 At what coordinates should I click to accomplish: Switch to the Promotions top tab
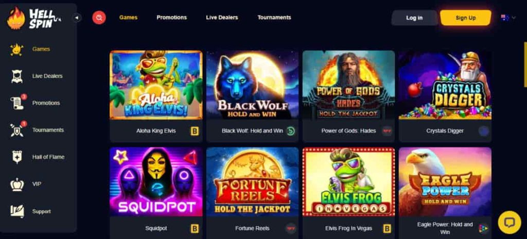click(172, 17)
